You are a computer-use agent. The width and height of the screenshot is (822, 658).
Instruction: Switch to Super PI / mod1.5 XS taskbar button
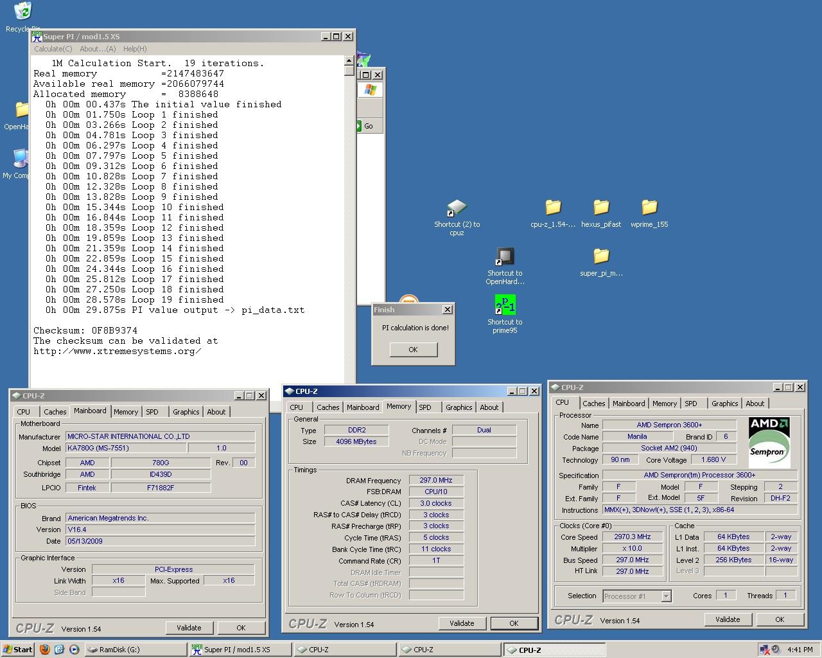point(240,650)
